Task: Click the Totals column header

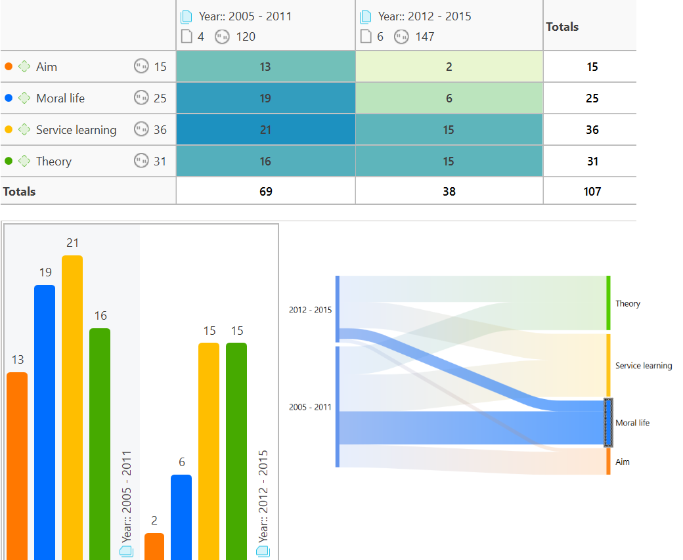Action: click(x=562, y=27)
